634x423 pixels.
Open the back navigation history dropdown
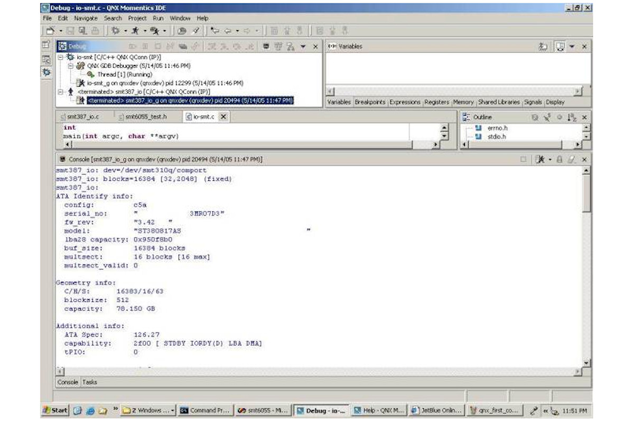click(x=238, y=31)
